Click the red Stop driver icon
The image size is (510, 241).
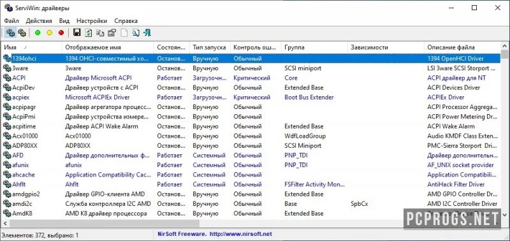(61, 33)
